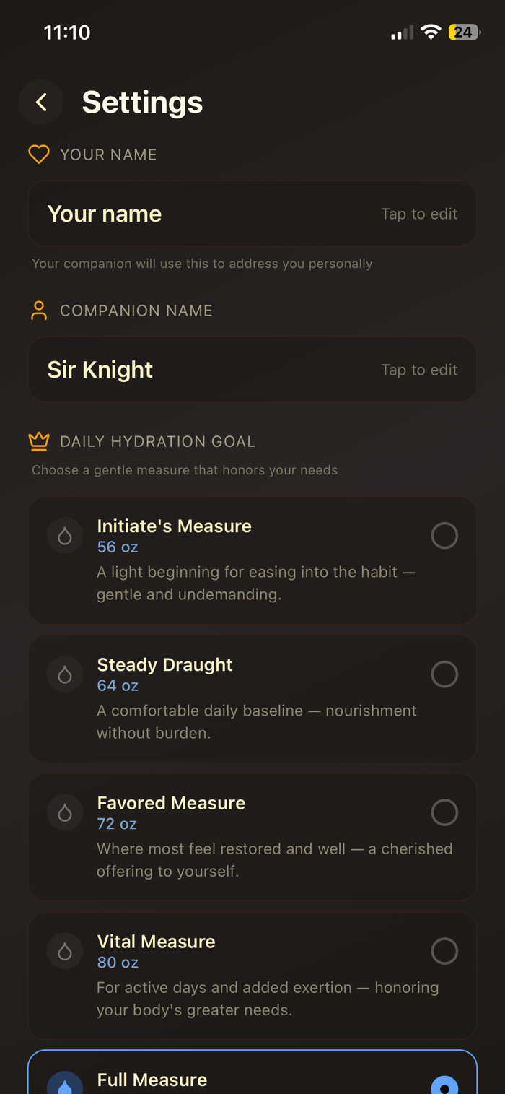Viewport: 505px width, 1094px height.
Task: Tap the water drop icon for Steady Draught
Action: [65, 674]
